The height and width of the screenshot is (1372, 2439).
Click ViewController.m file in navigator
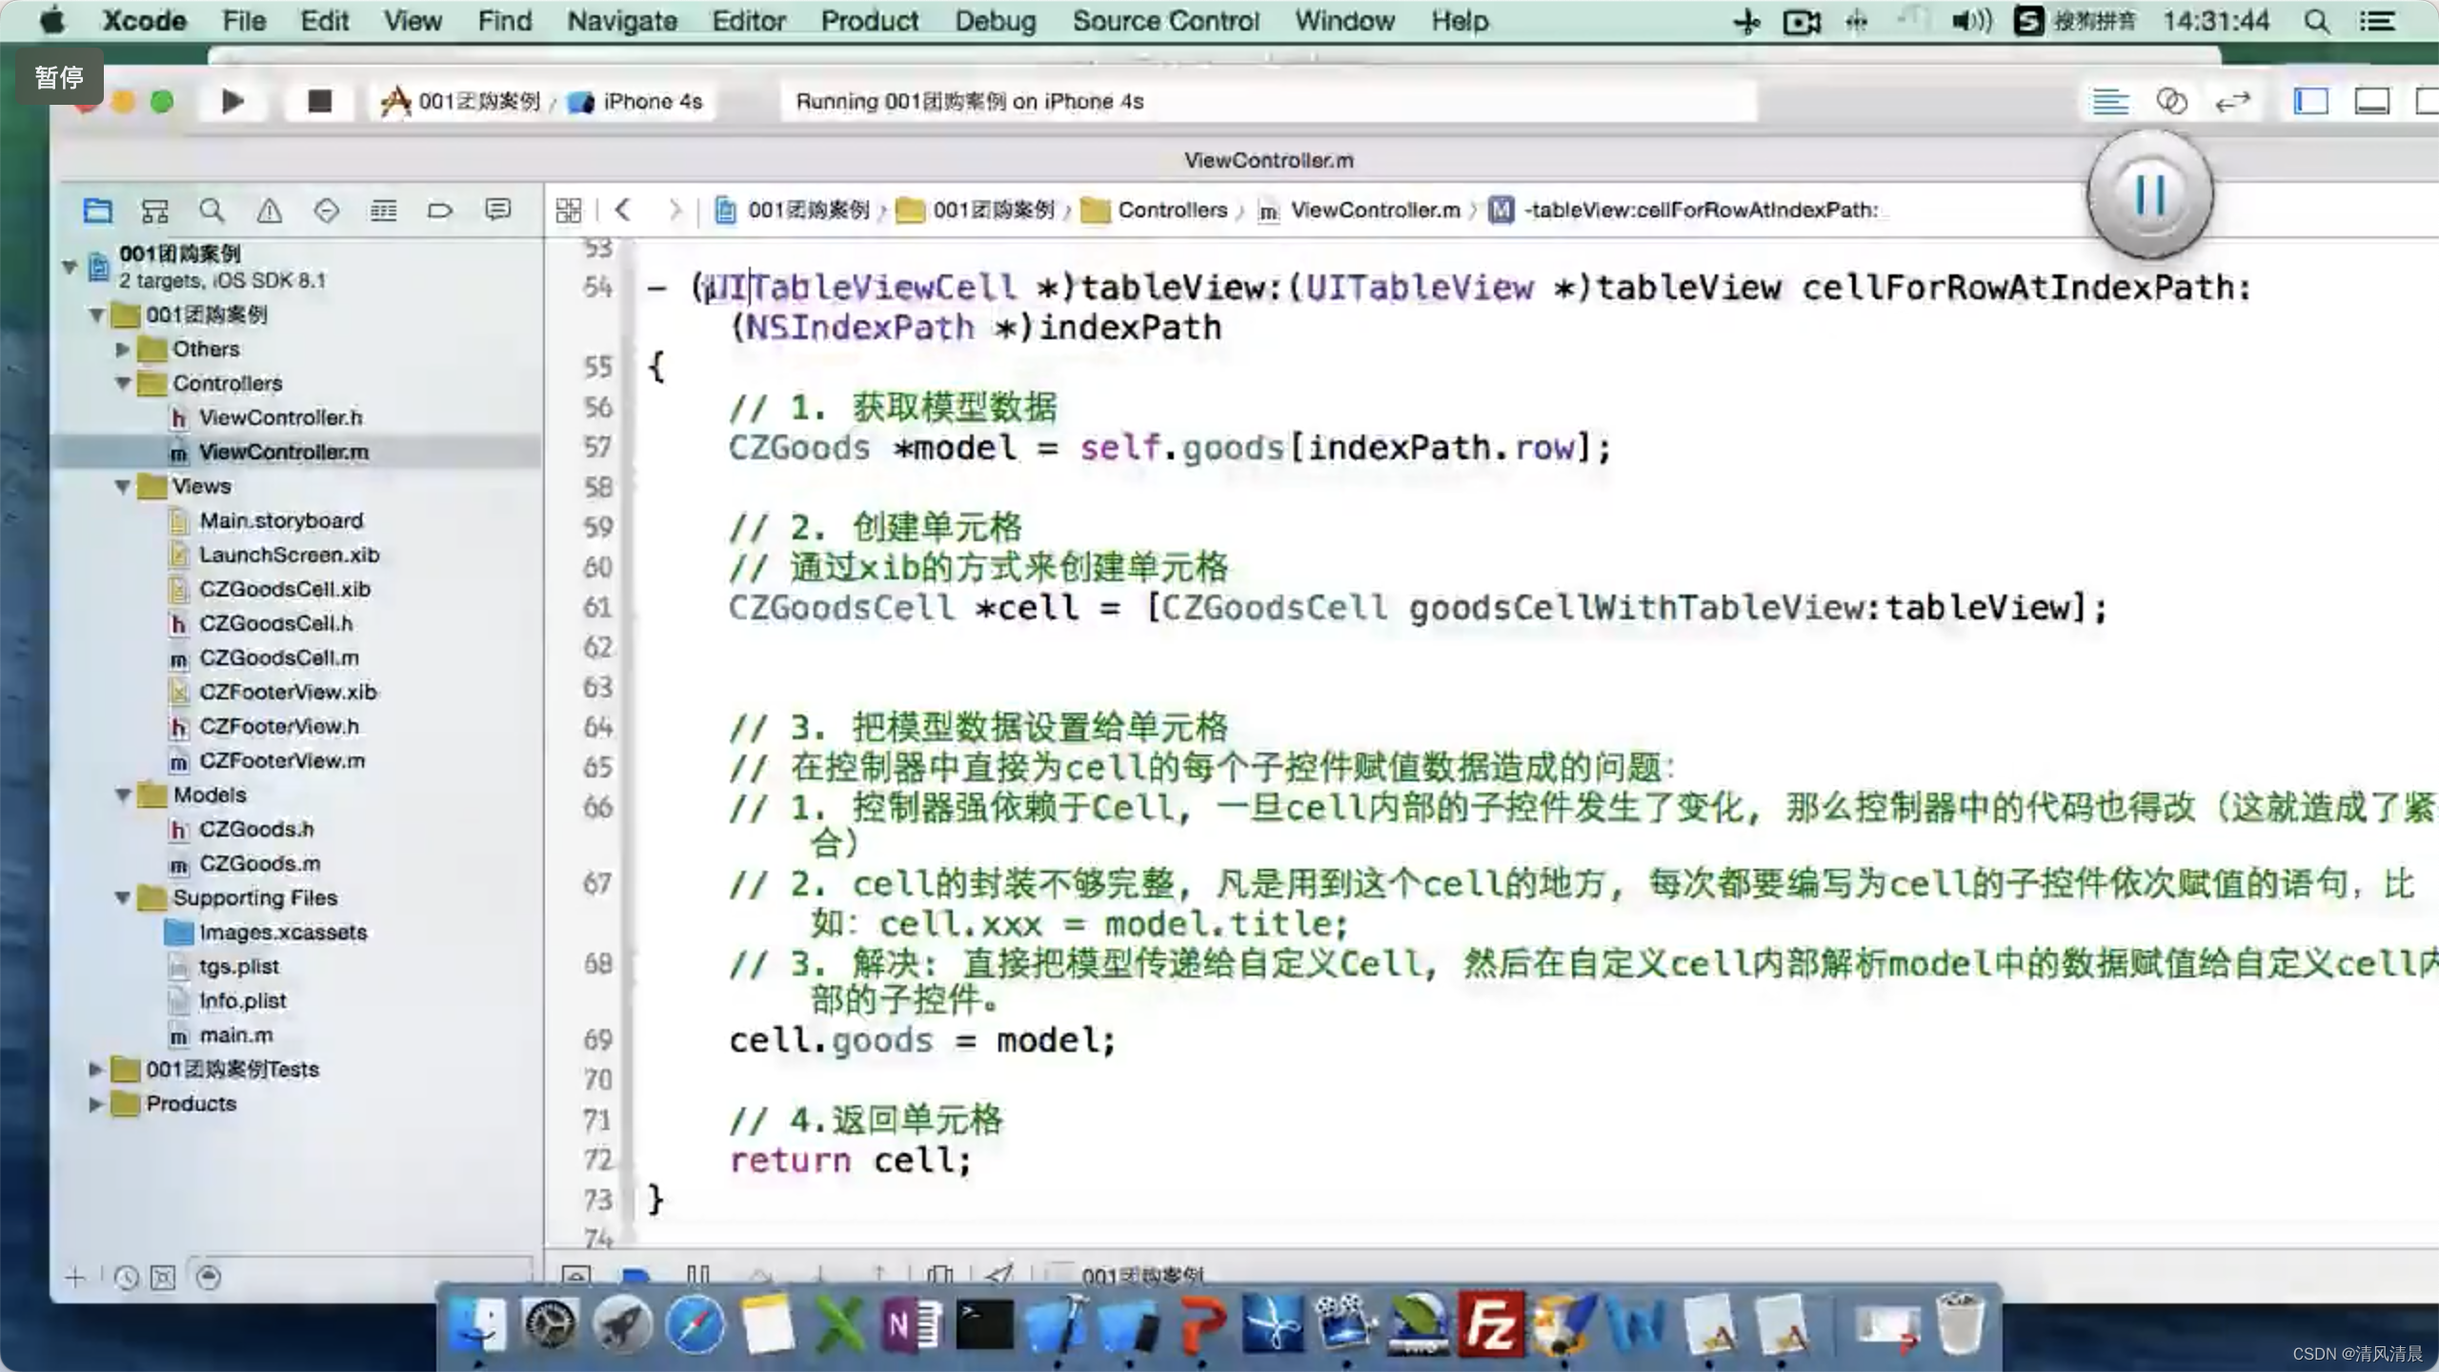[283, 451]
